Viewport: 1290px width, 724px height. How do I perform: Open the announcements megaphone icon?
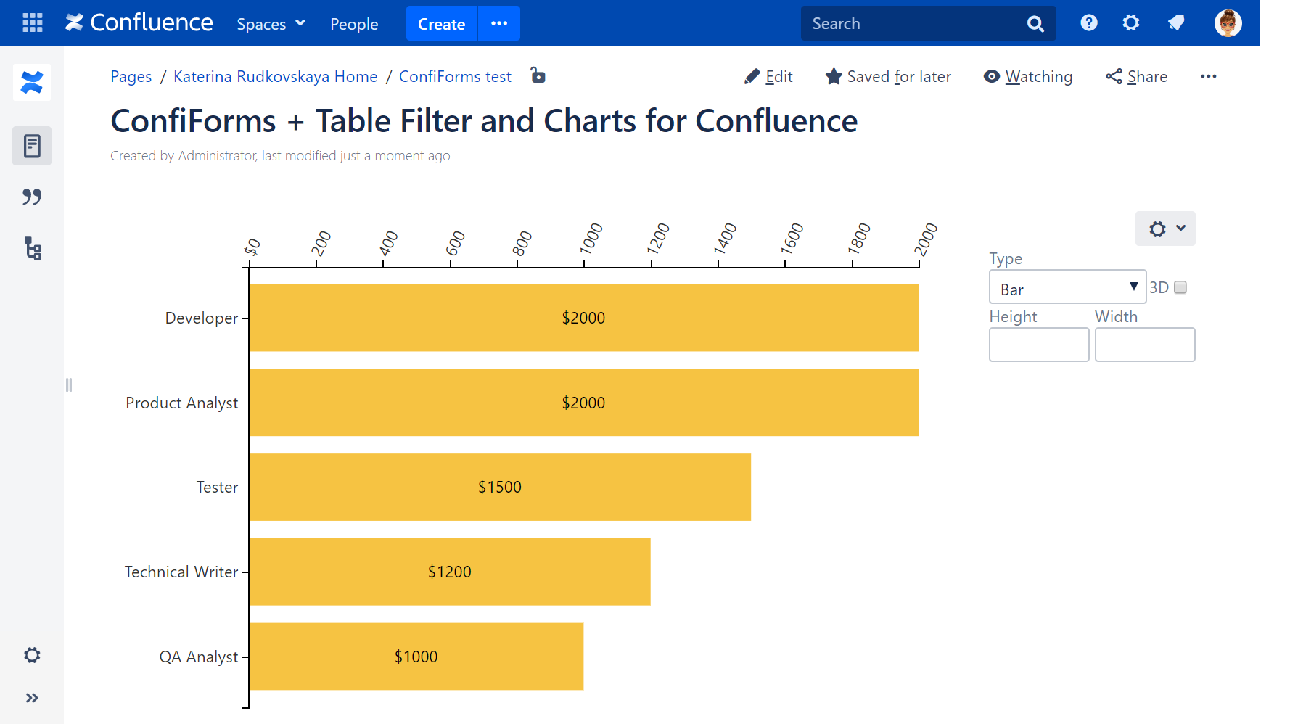pyautogui.click(x=1175, y=22)
